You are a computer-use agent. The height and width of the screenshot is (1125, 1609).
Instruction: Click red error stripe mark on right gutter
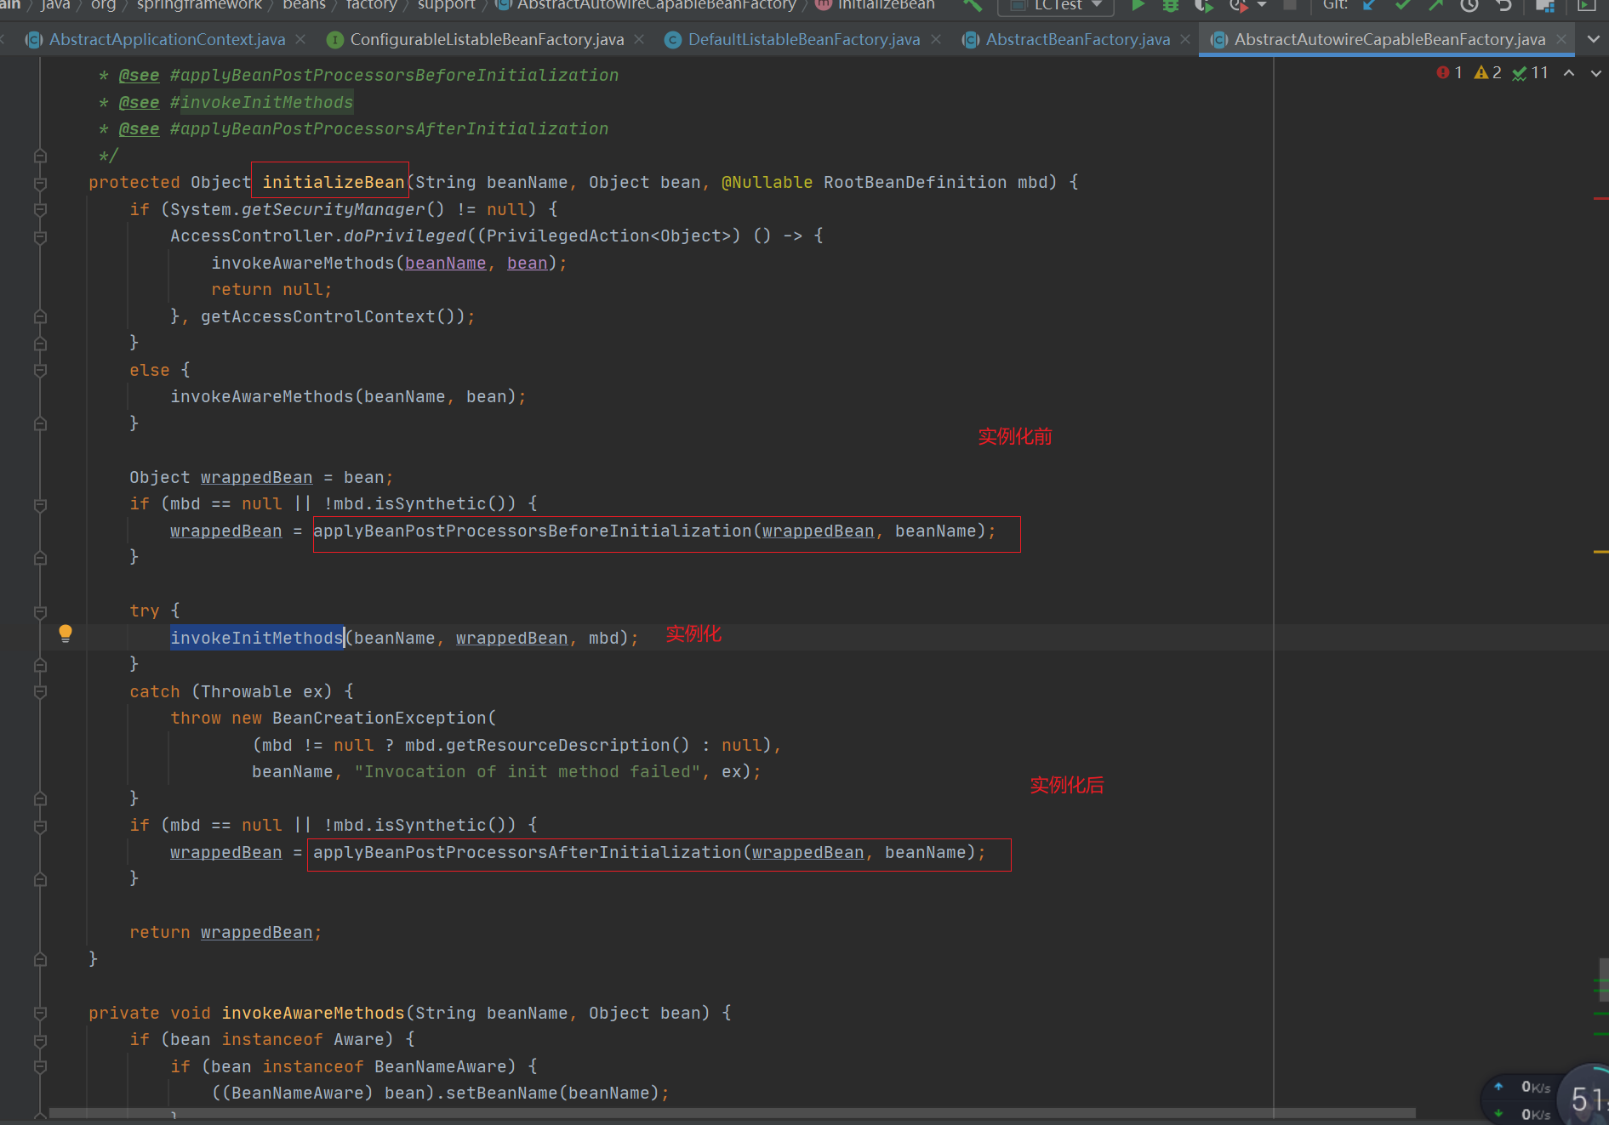(x=1600, y=198)
